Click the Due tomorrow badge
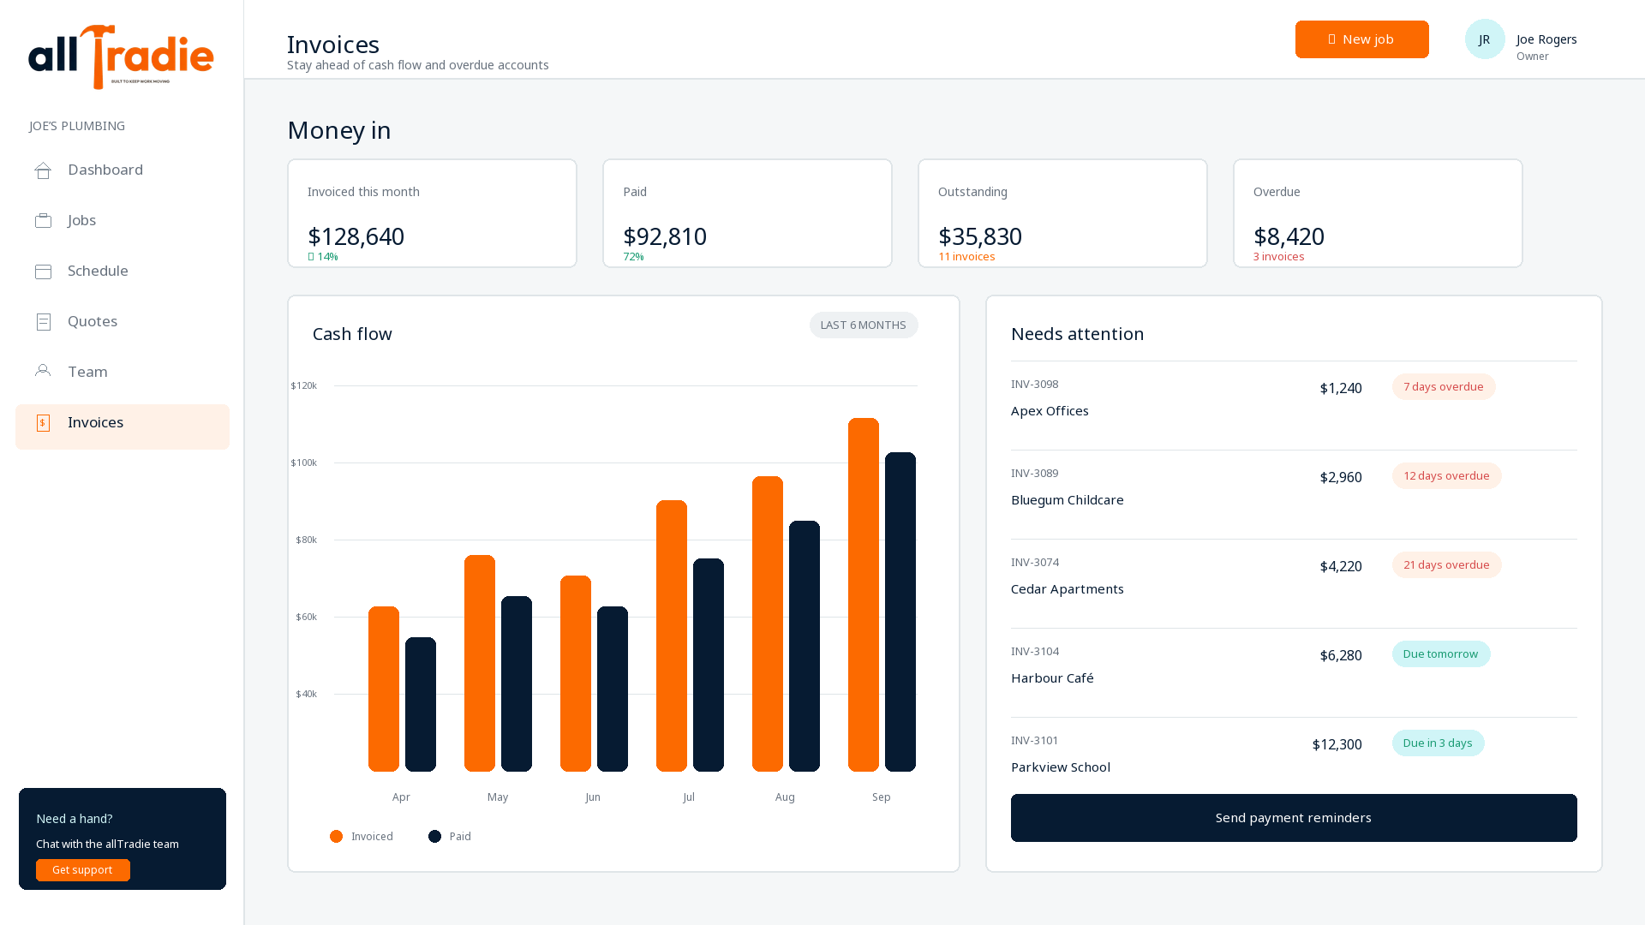Screen dimensions: 1645x925 coord(1441,654)
